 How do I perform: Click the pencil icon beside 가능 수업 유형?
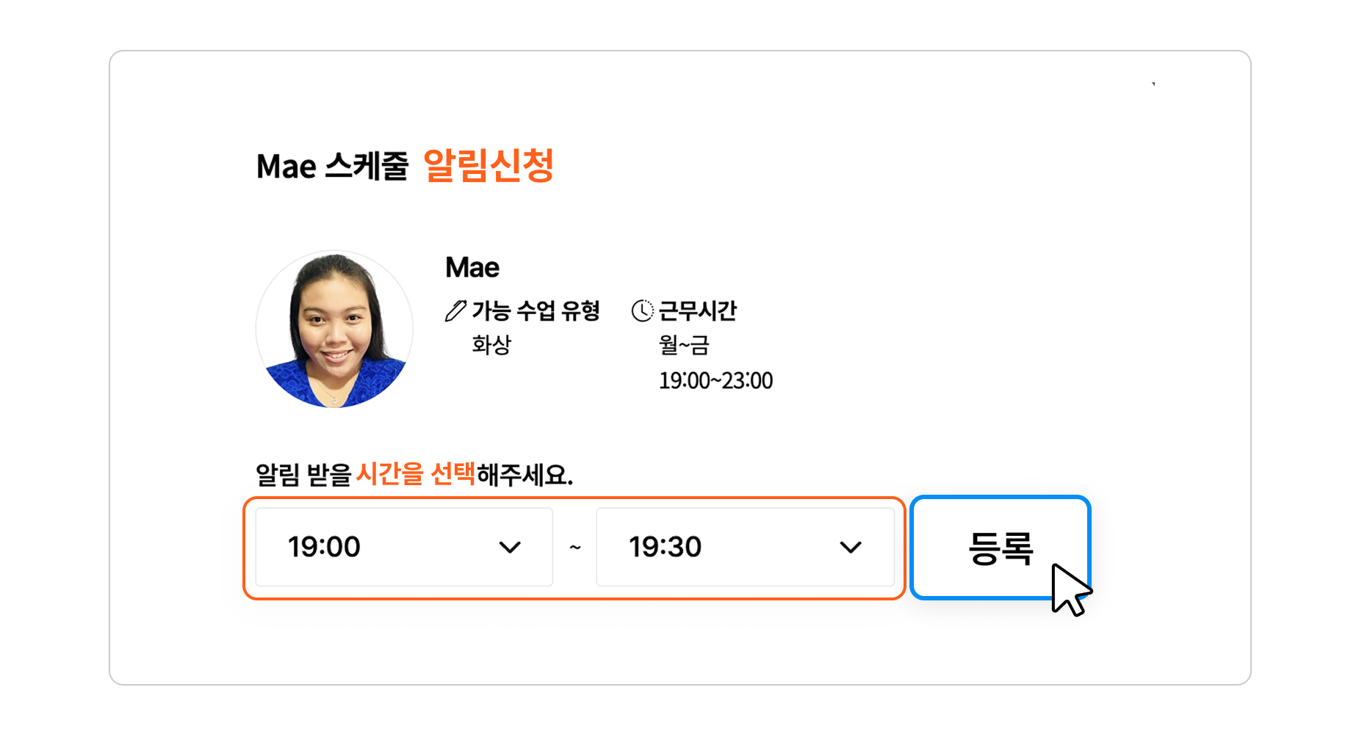tap(455, 311)
